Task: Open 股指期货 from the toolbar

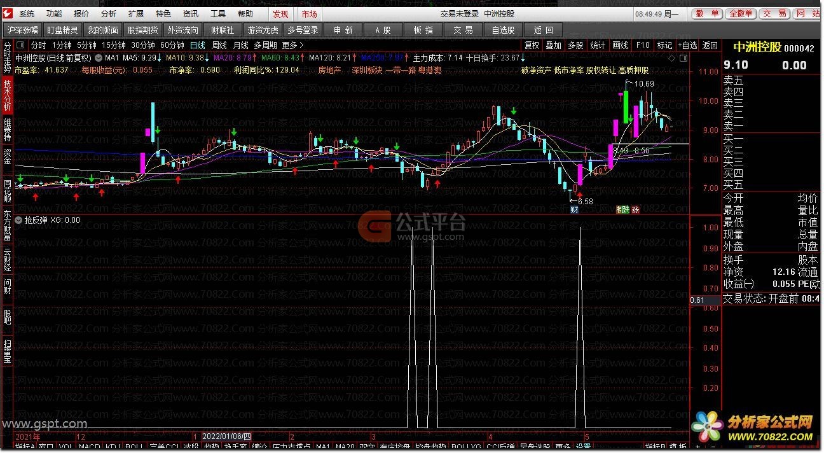Action: (142, 30)
